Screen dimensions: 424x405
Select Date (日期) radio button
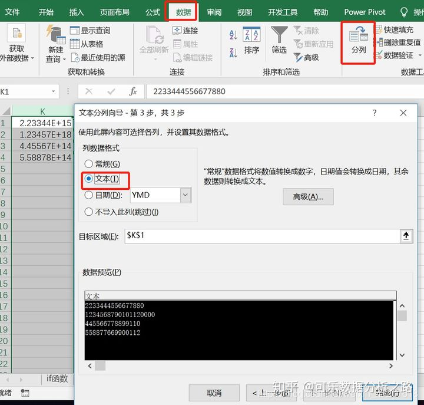pyautogui.click(x=89, y=195)
